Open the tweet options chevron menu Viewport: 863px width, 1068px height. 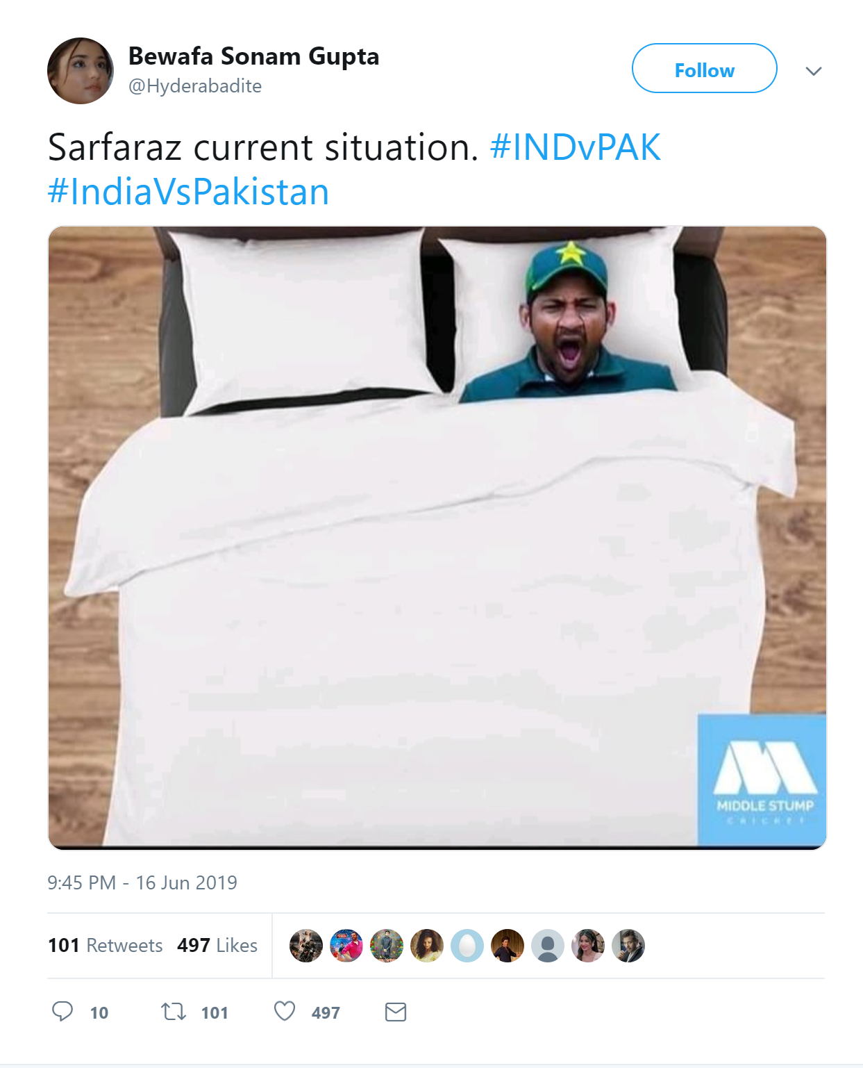click(814, 71)
